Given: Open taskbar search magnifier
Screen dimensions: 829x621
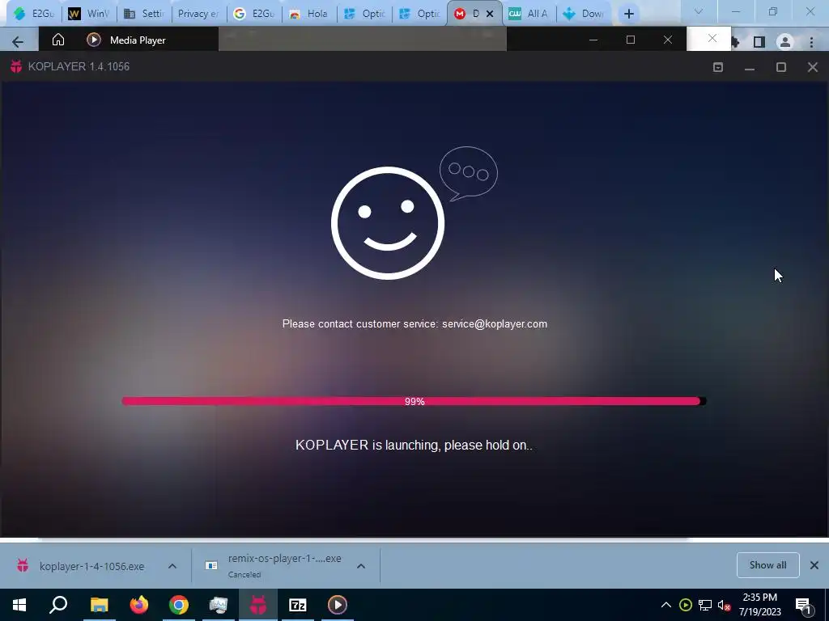Looking at the screenshot, I should [x=58, y=605].
